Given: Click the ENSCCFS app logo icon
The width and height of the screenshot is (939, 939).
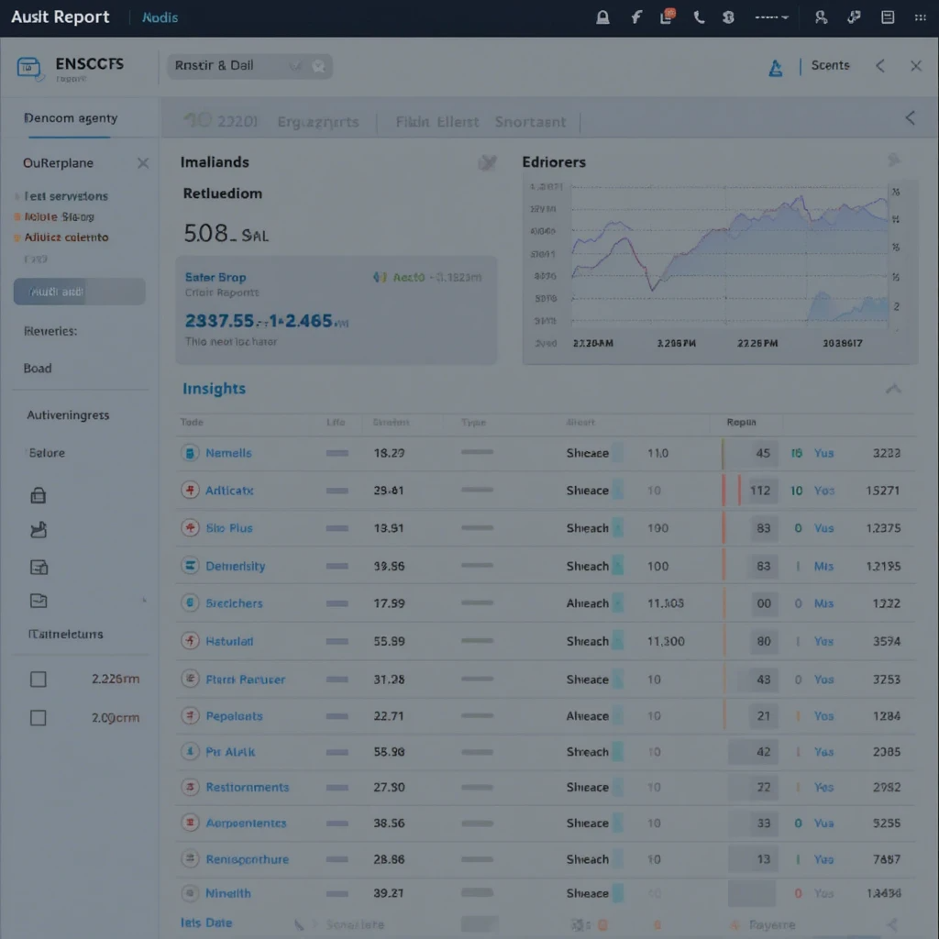Looking at the screenshot, I should pyautogui.click(x=29, y=67).
